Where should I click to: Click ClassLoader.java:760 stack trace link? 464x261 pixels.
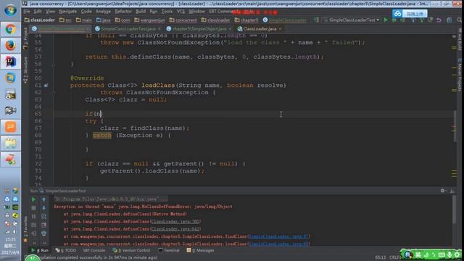click(175, 222)
